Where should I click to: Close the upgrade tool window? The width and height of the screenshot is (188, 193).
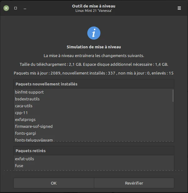(6, 8)
